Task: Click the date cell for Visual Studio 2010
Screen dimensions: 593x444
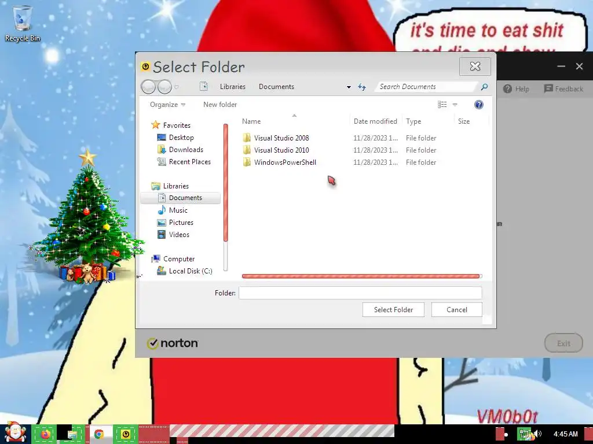Action: [x=375, y=150]
